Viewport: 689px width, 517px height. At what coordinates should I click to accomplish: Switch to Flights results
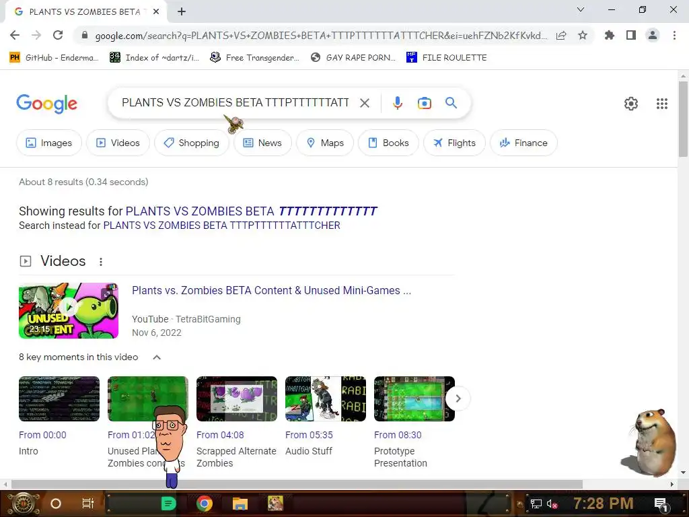[x=454, y=143]
